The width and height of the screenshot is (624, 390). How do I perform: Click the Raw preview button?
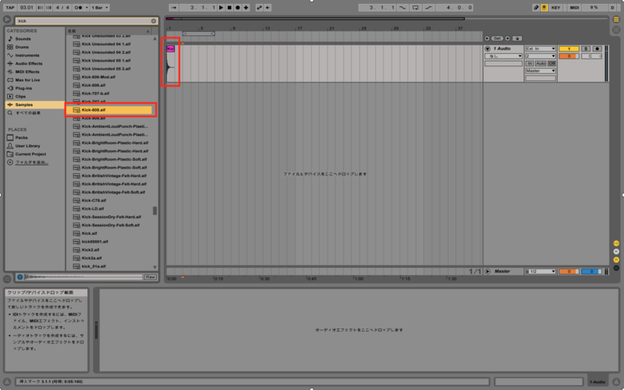point(150,277)
